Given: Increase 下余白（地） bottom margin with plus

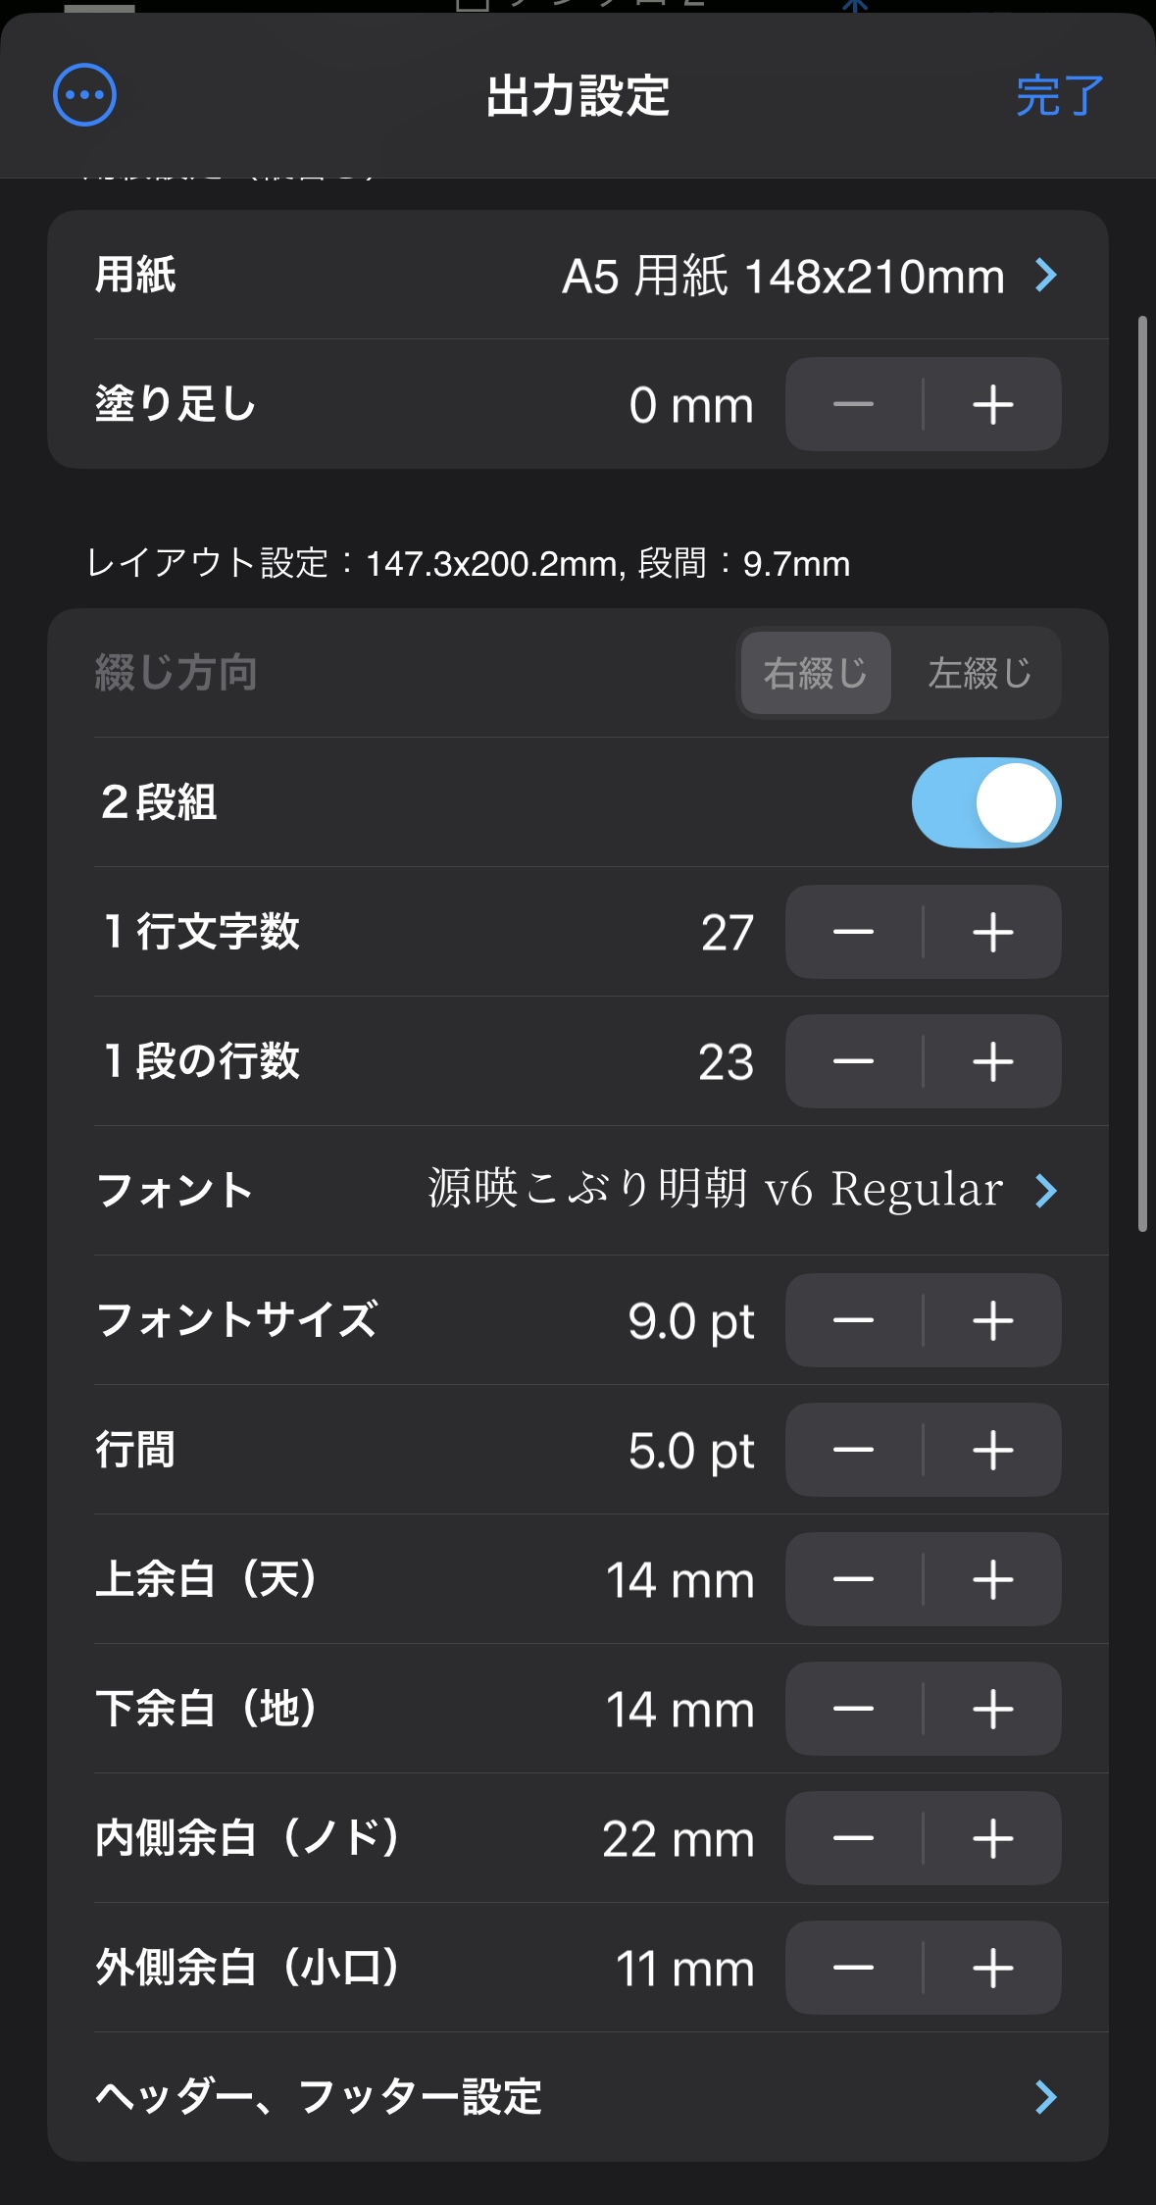Looking at the screenshot, I should tap(992, 1709).
